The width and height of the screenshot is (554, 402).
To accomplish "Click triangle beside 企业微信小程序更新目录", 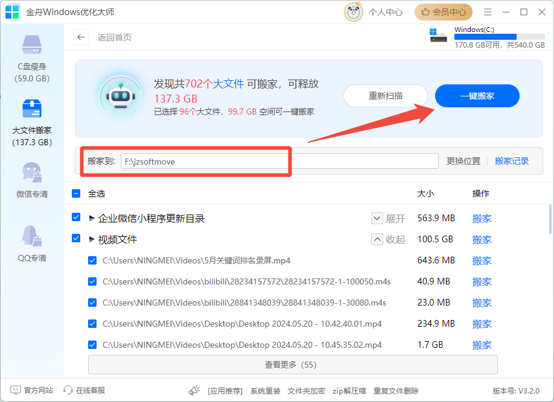I will [x=92, y=218].
